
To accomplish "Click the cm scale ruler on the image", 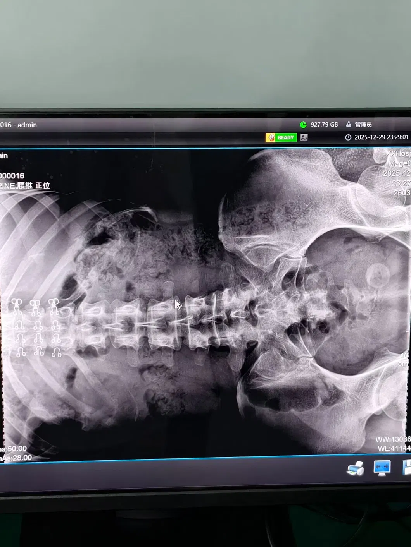I will pyautogui.click(x=406, y=360).
